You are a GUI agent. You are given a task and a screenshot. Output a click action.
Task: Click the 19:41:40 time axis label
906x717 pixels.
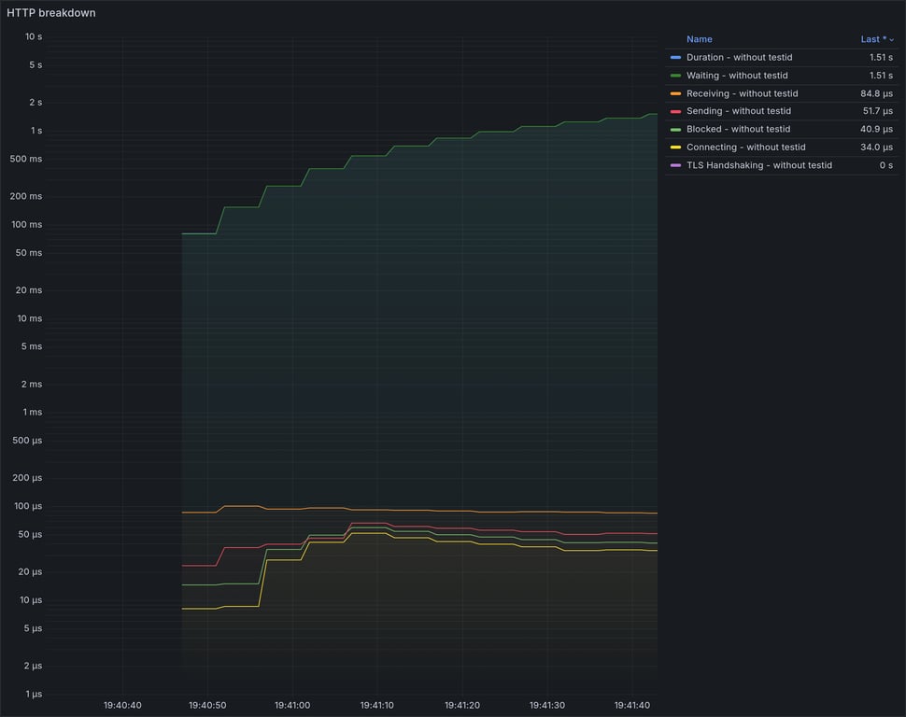632,706
